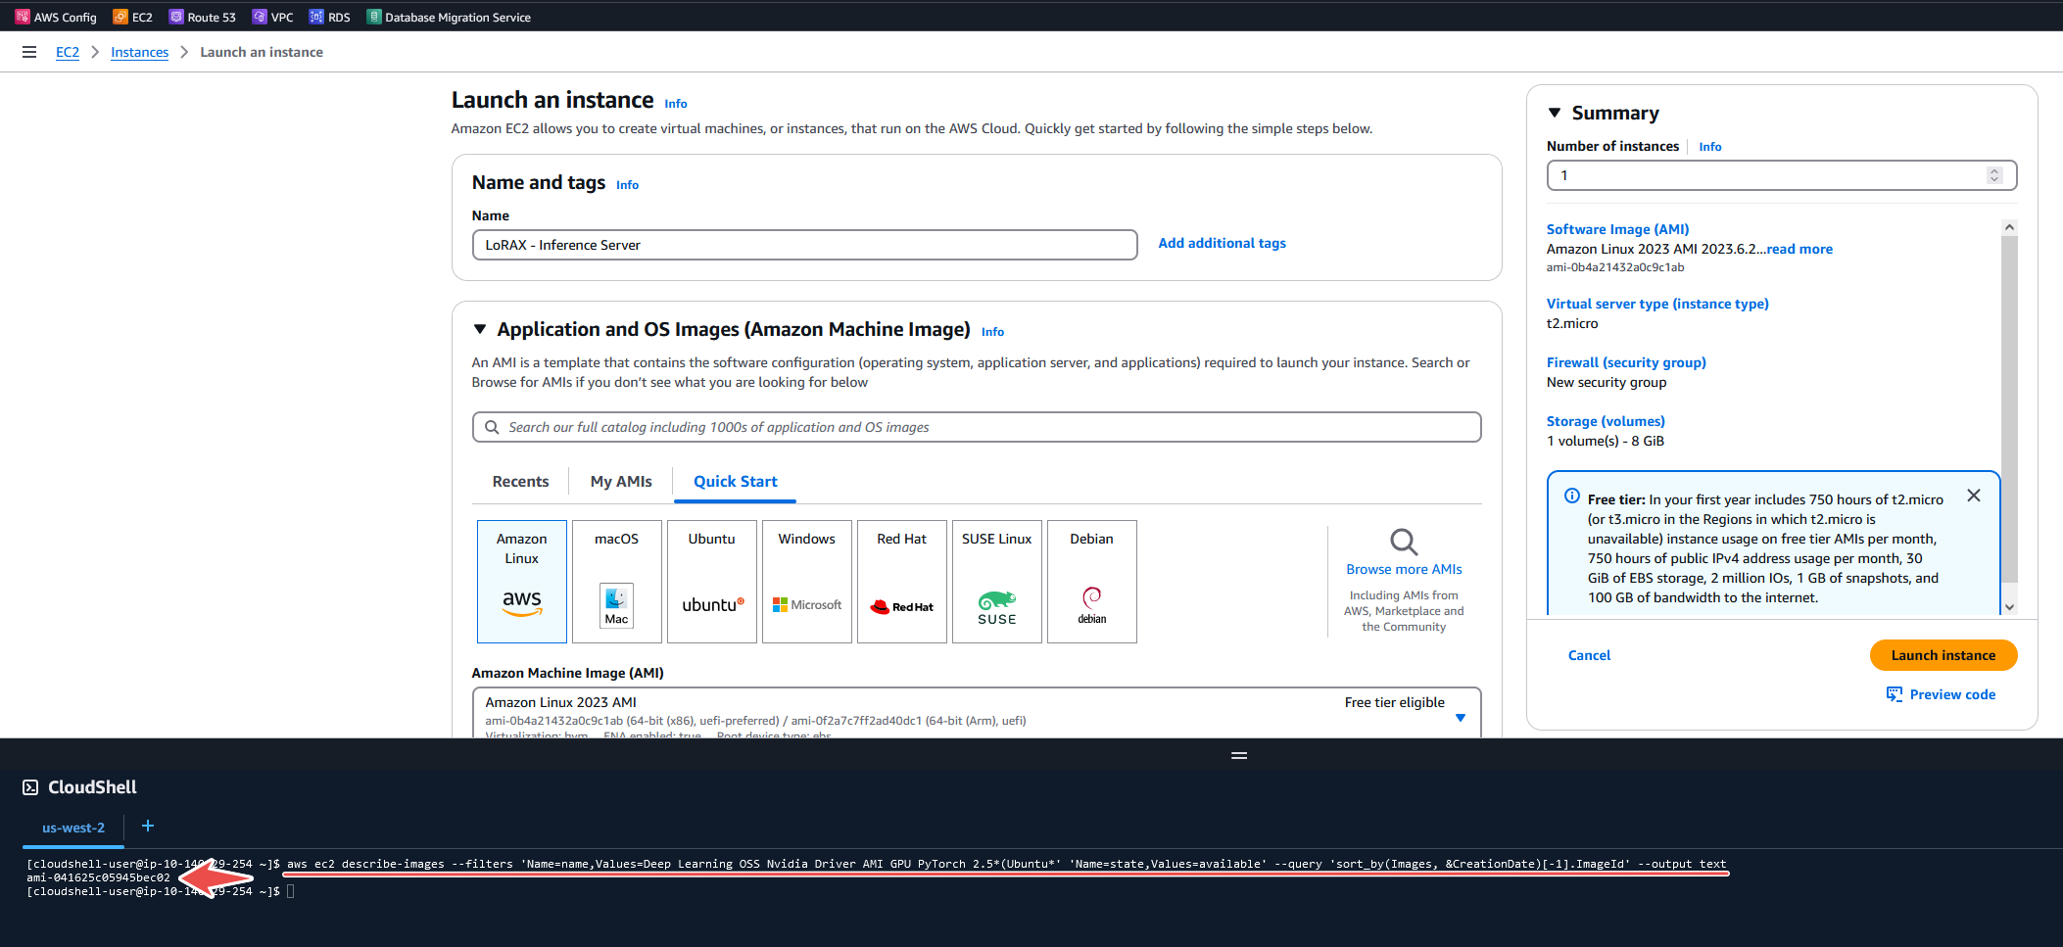Open Firewall (security group) summary link

pyautogui.click(x=1626, y=362)
